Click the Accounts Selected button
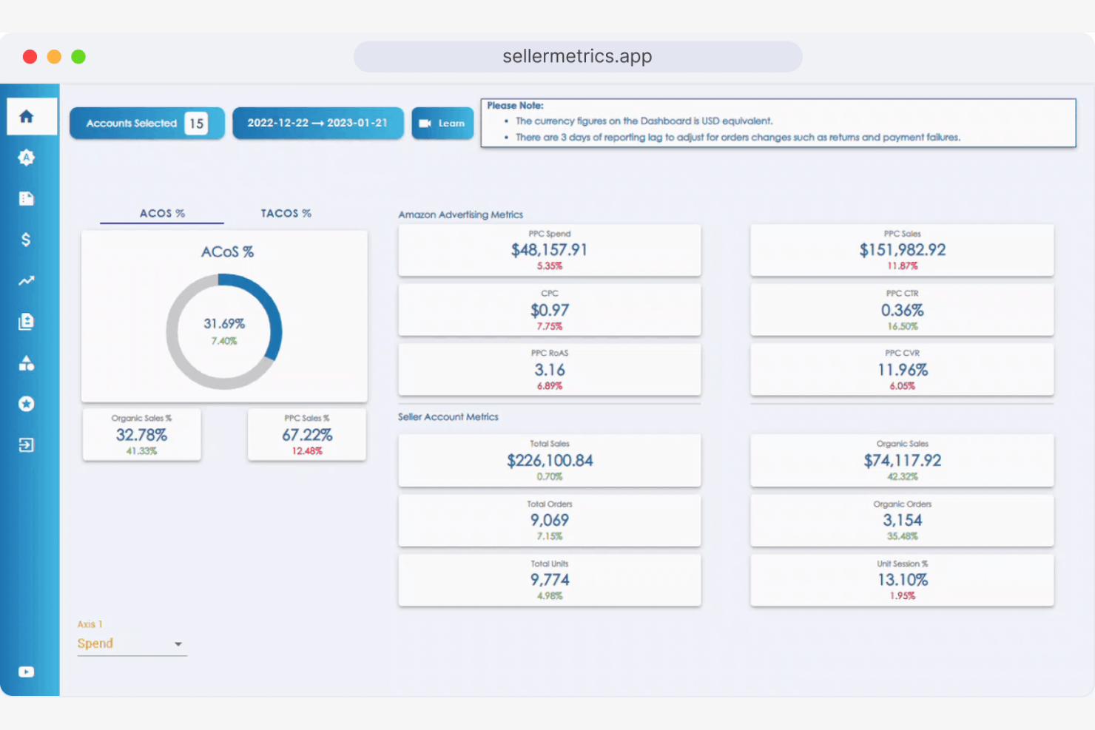Screen dimensions: 1095x730 [146, 123]
